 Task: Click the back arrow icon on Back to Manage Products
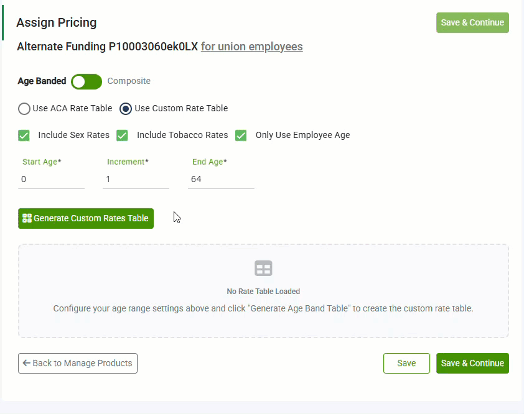click(27, 363)
